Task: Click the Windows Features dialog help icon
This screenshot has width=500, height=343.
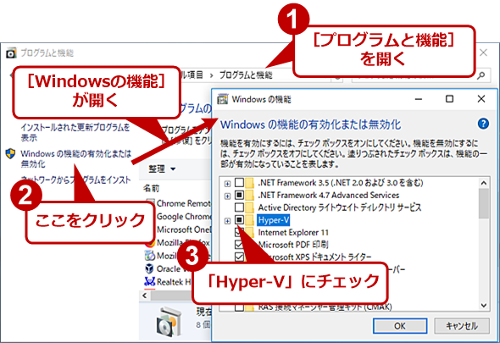Action: pyautogui.click(x=483, y=124)
